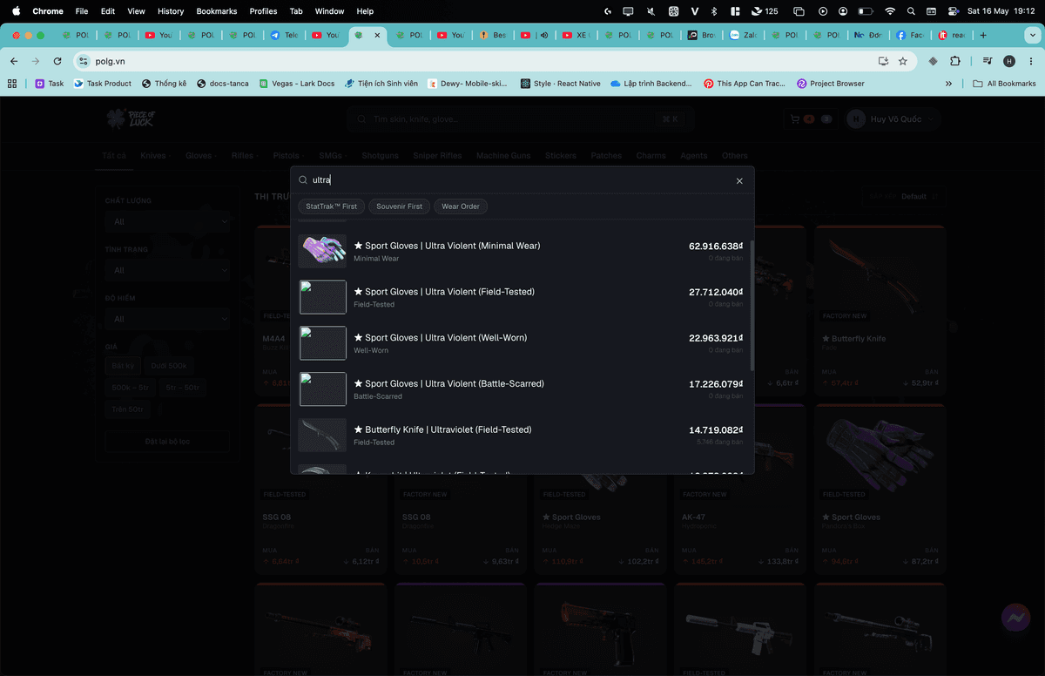Screen dimensions: 1045x676
Task: Open the Thống kê bookmark
Action: [164, 84]
